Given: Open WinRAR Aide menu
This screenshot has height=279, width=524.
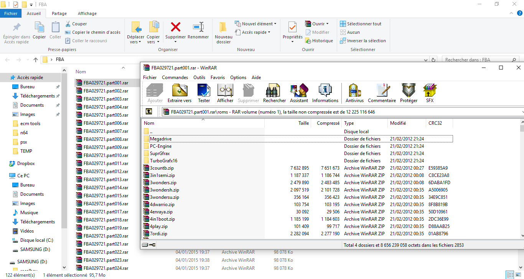Looking at the screenshot, I should pyautogui.click(x=256, y=77).
